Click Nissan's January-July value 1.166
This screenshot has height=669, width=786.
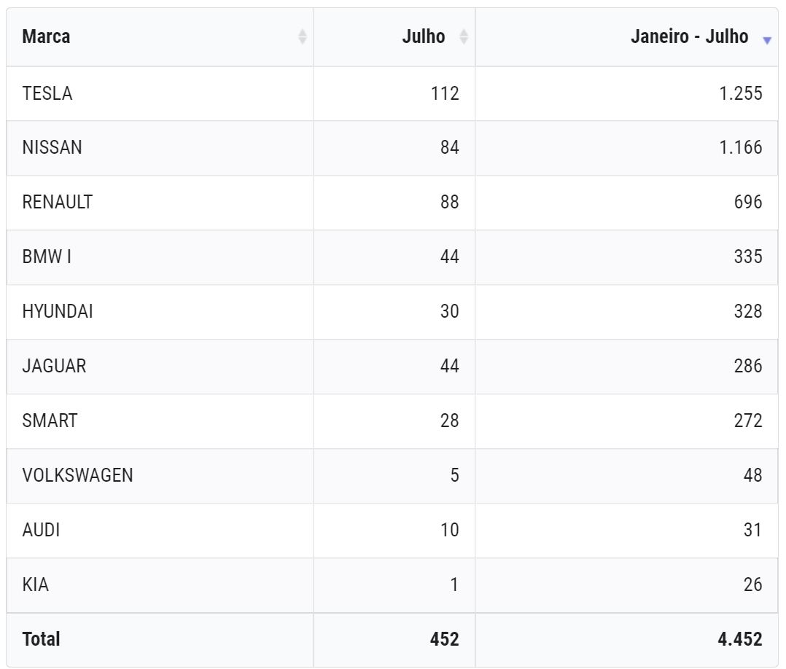click(741, 148)
